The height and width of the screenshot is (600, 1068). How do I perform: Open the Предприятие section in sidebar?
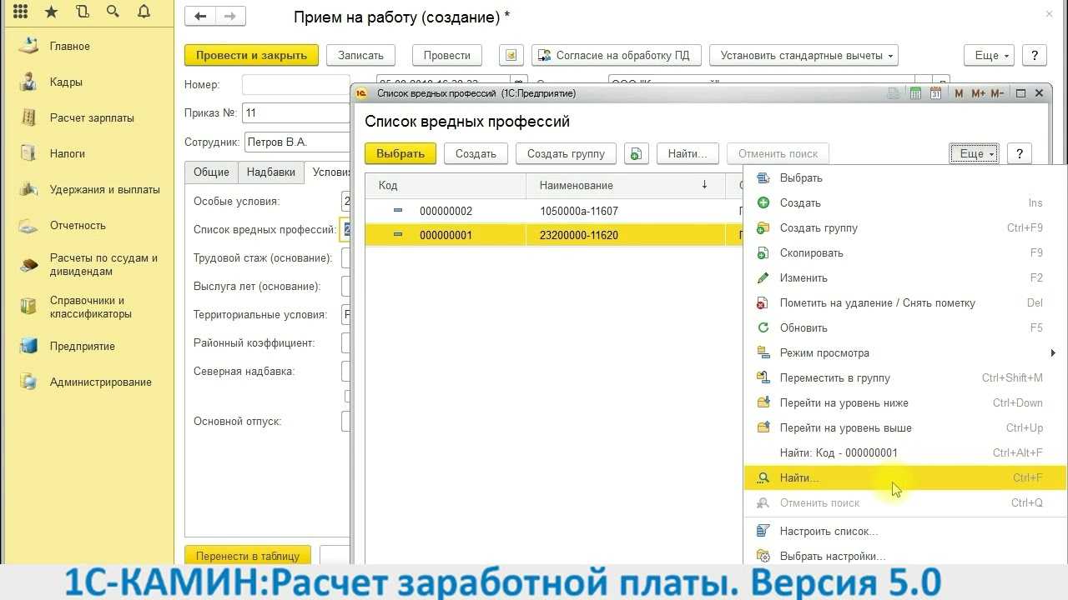[83, 346]
